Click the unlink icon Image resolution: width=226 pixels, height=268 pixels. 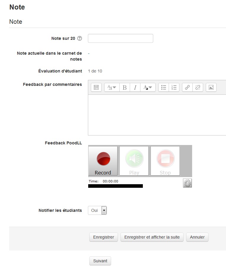198,87
